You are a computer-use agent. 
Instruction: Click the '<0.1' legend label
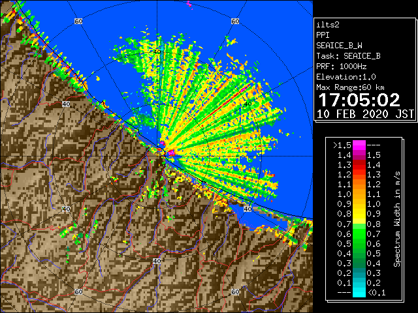[x=376, y=293]
